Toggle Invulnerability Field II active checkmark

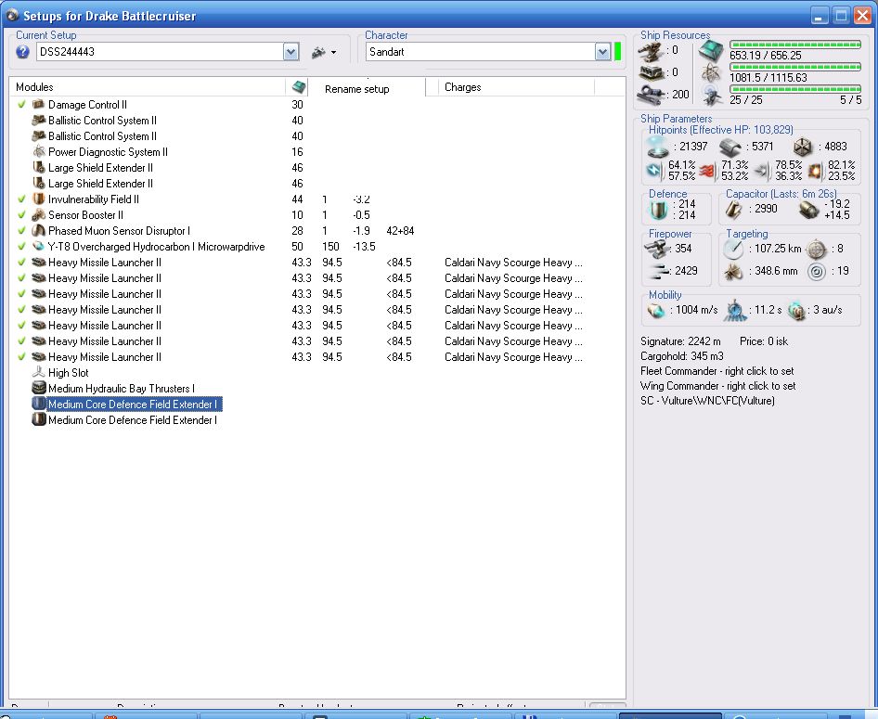point(22,199)
